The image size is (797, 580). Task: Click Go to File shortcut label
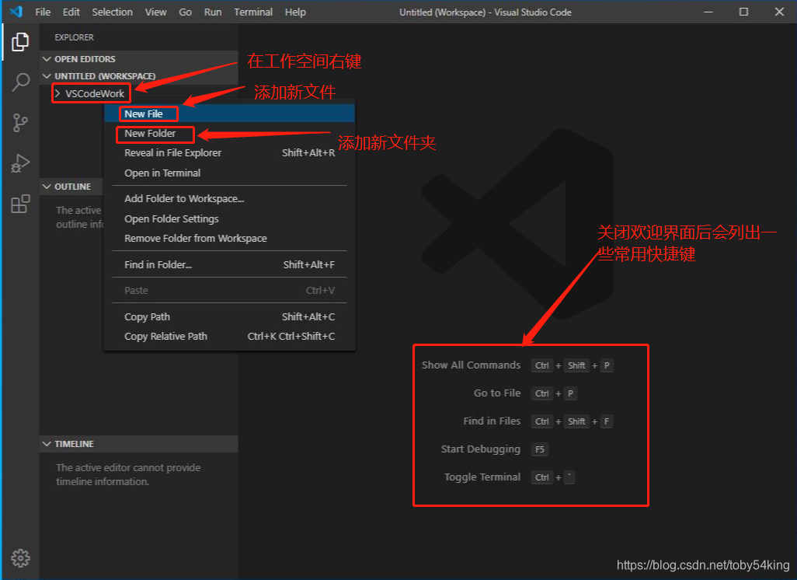[x=497, y=393]
